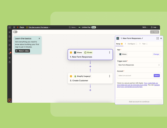Open the history clock icon in sidebar
Image resolution: width=167 pixels, height=128 pixels.
(x=10, y=49)
